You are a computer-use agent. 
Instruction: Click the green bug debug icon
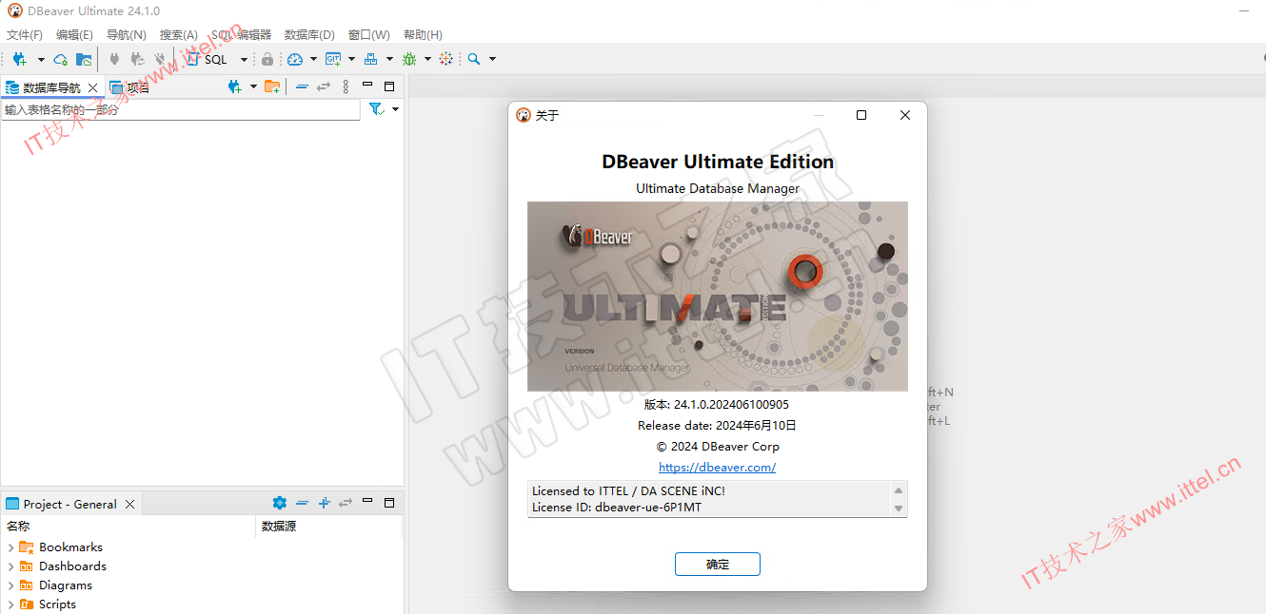coord(409,59)
